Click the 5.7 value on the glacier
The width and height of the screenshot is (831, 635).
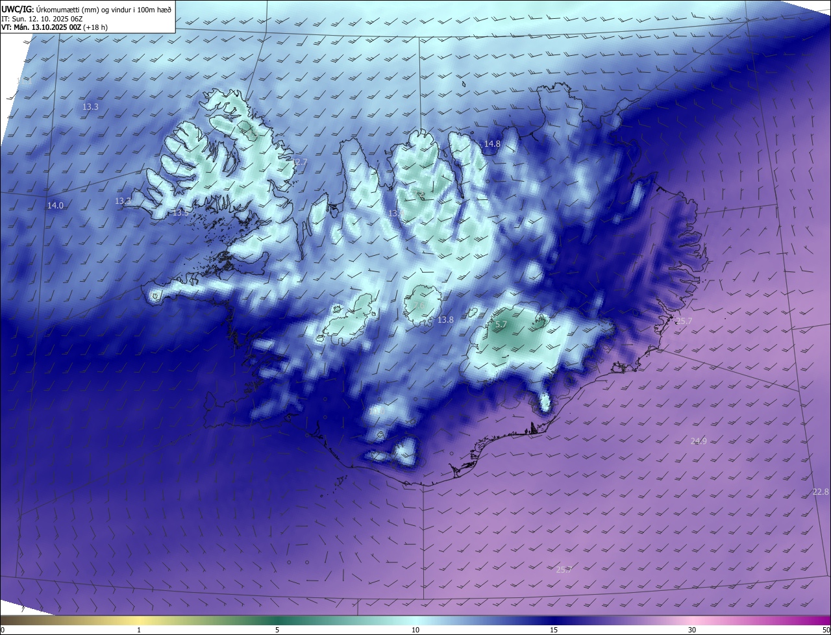point(501,325)
